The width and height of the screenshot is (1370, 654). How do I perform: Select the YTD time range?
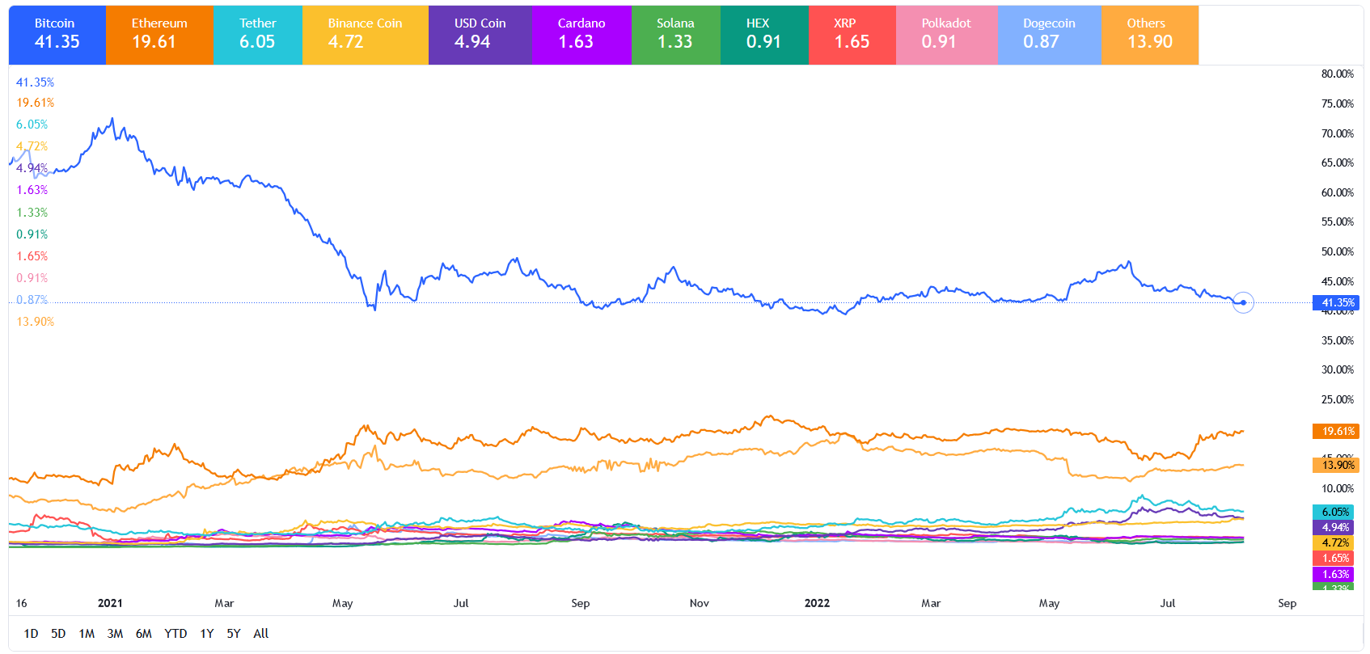tap(175, 634)
